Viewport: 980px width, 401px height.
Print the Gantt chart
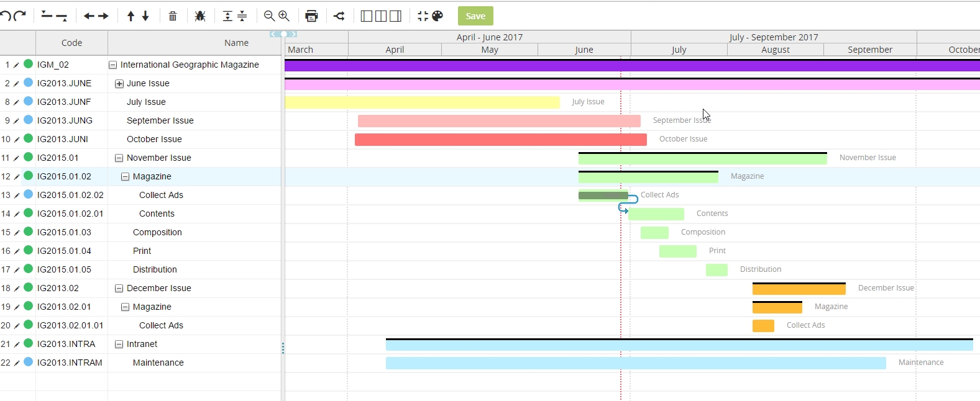pos(311,16)
